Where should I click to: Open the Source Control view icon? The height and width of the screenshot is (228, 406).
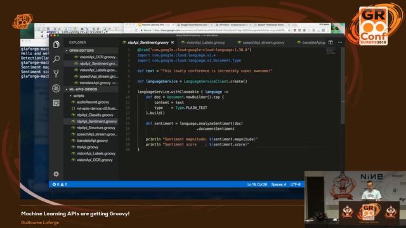coord(56,73)
